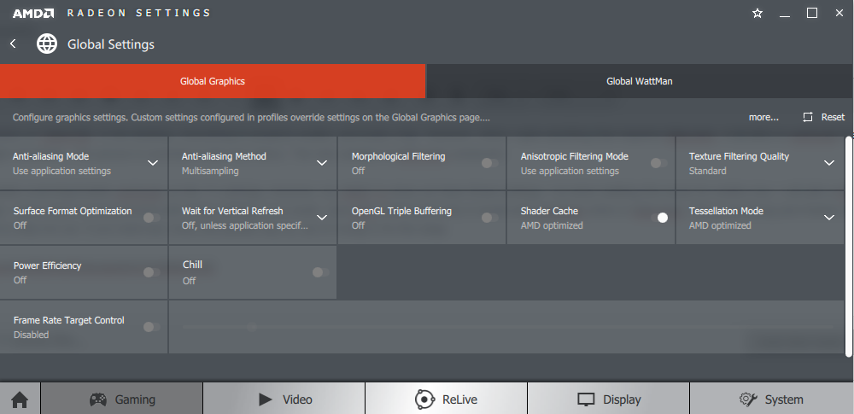
Task: Open the Video tab label
Action: pos(297,399)
